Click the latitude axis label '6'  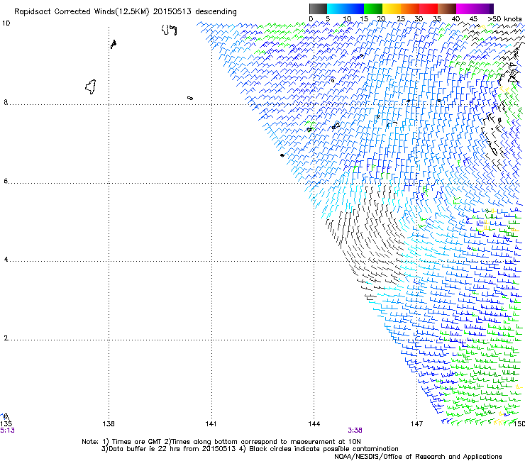tap(6, 181)
